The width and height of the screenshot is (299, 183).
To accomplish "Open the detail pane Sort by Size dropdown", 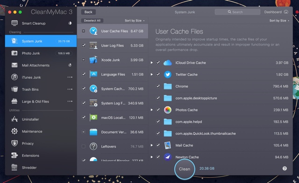I will click(x=279, y=21).
